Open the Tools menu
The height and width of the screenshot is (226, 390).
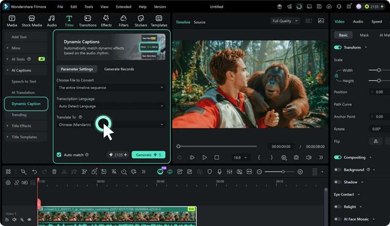[x=89, y=7]
